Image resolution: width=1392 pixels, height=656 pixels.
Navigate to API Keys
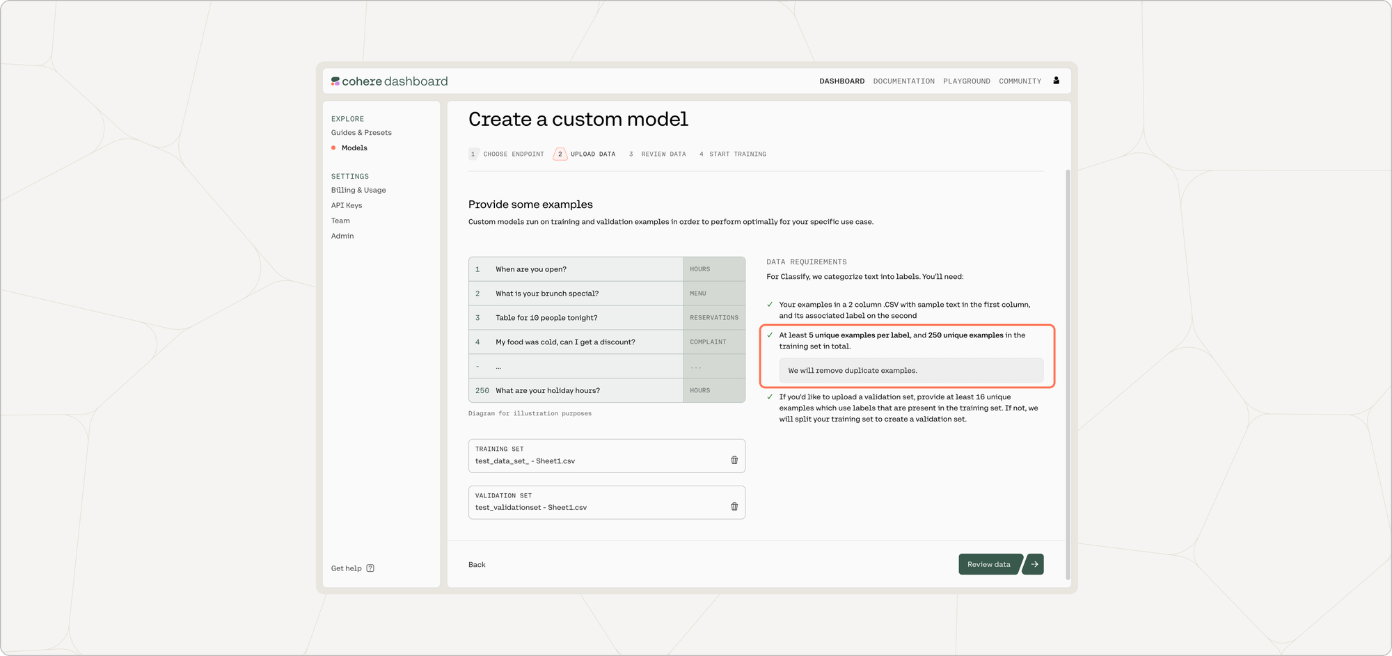pos(347,206)
